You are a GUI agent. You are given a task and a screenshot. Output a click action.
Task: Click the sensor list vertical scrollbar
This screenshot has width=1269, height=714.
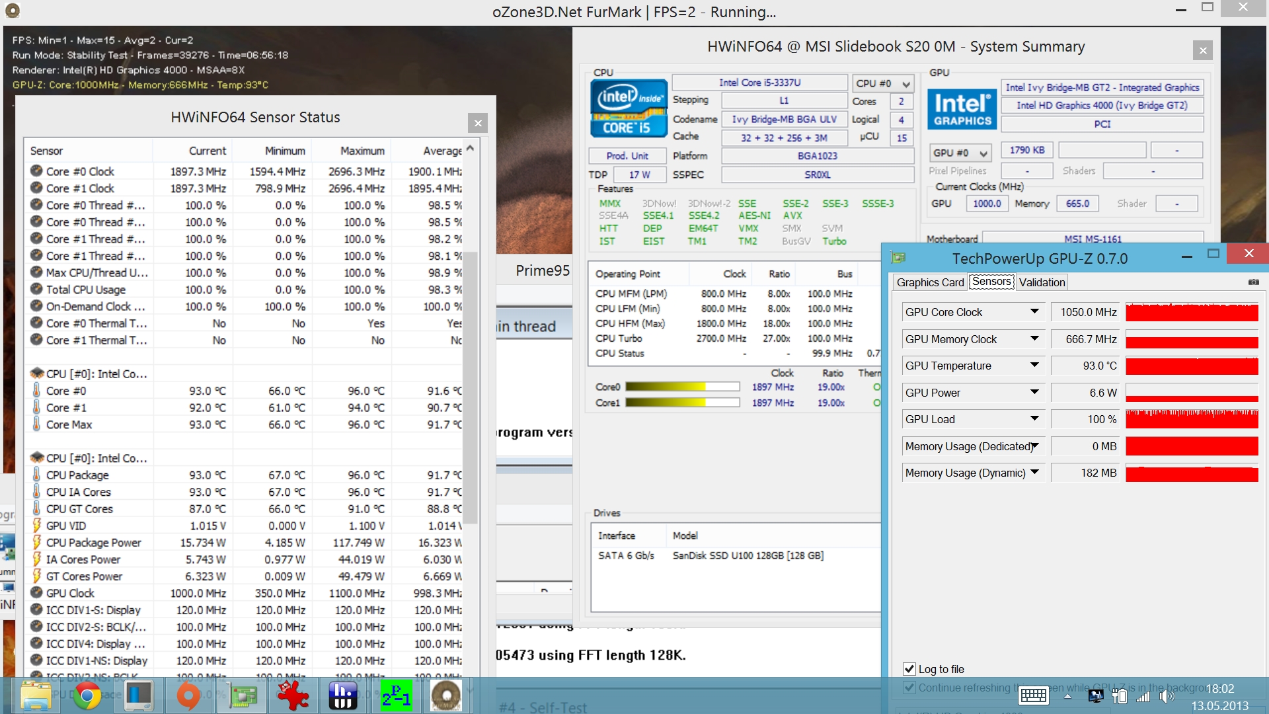coord(470,387)
